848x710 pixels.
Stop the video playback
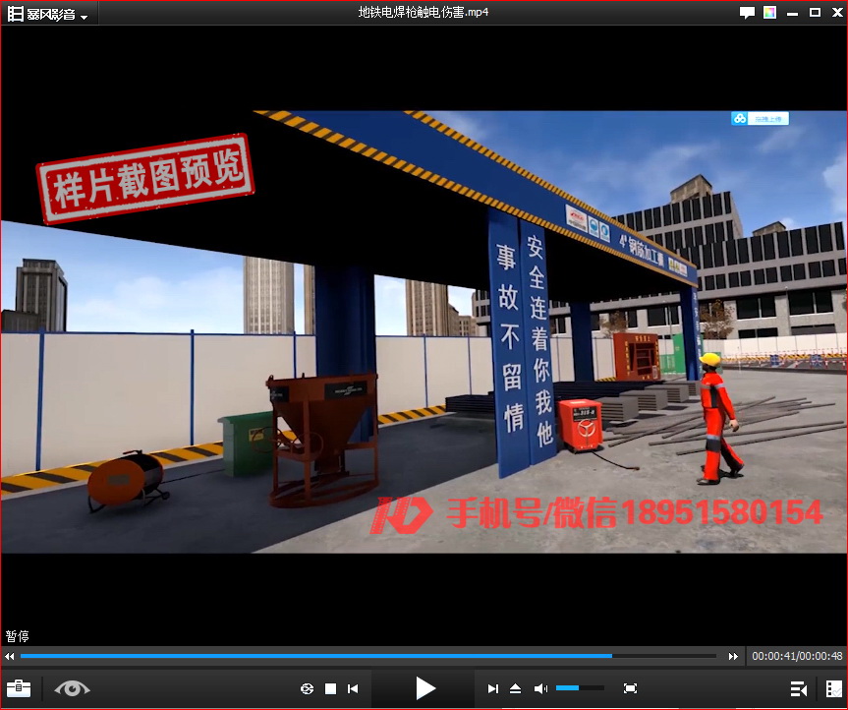point(331,688)
